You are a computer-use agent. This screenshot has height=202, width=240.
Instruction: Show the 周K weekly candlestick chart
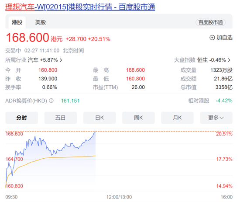(x=138, y=118)
